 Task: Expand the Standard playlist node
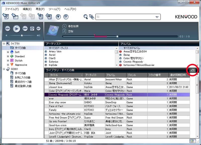tap(8, 56)
